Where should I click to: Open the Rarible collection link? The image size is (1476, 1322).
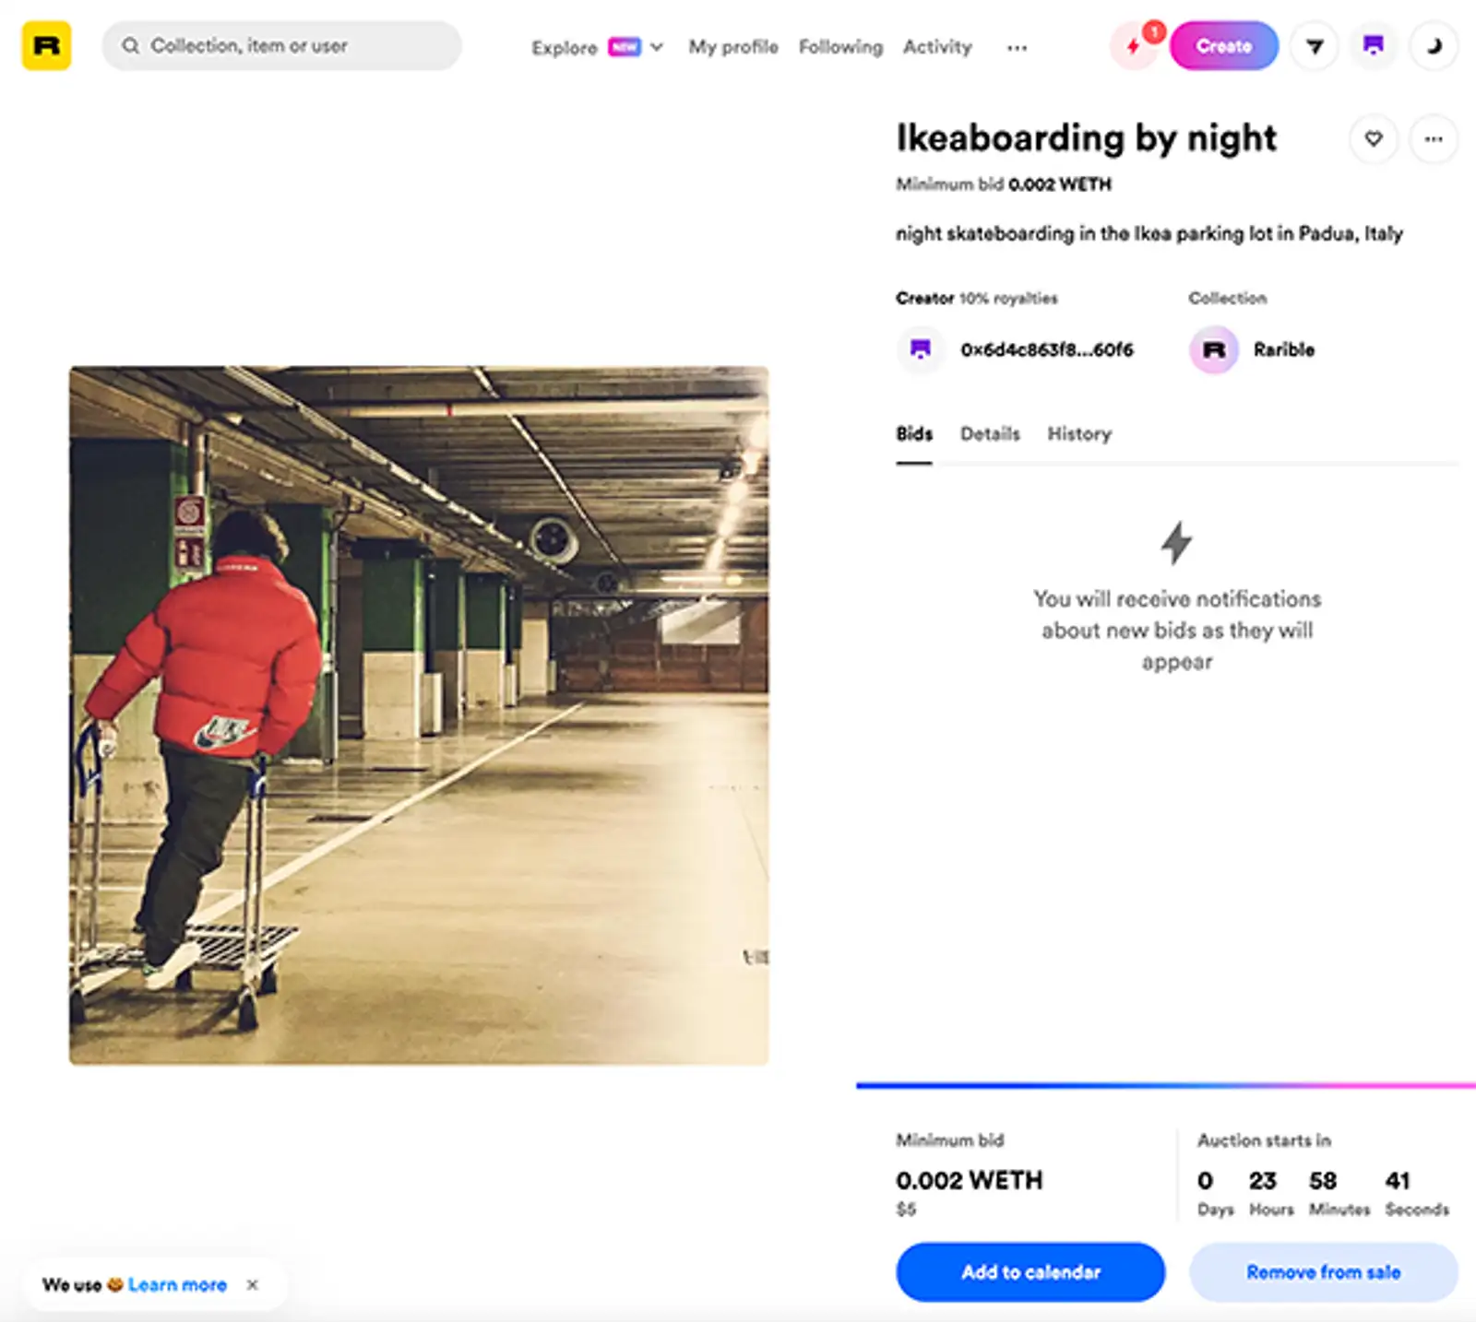click(1284, 349)
